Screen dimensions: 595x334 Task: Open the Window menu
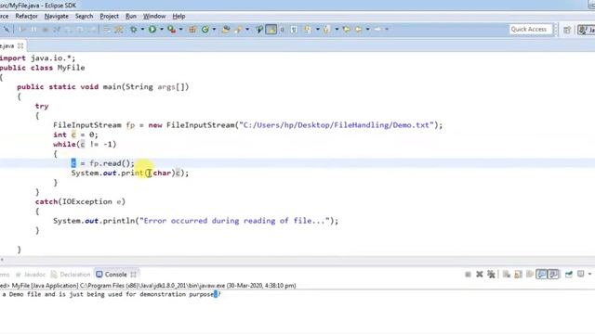pos(154,17)
